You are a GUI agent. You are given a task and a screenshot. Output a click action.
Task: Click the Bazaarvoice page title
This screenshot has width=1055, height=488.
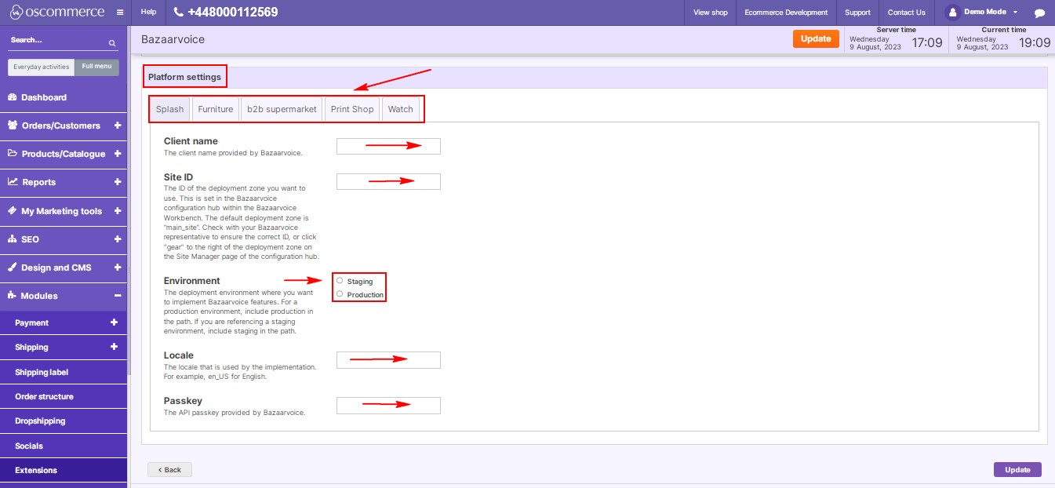click(173, 38)
